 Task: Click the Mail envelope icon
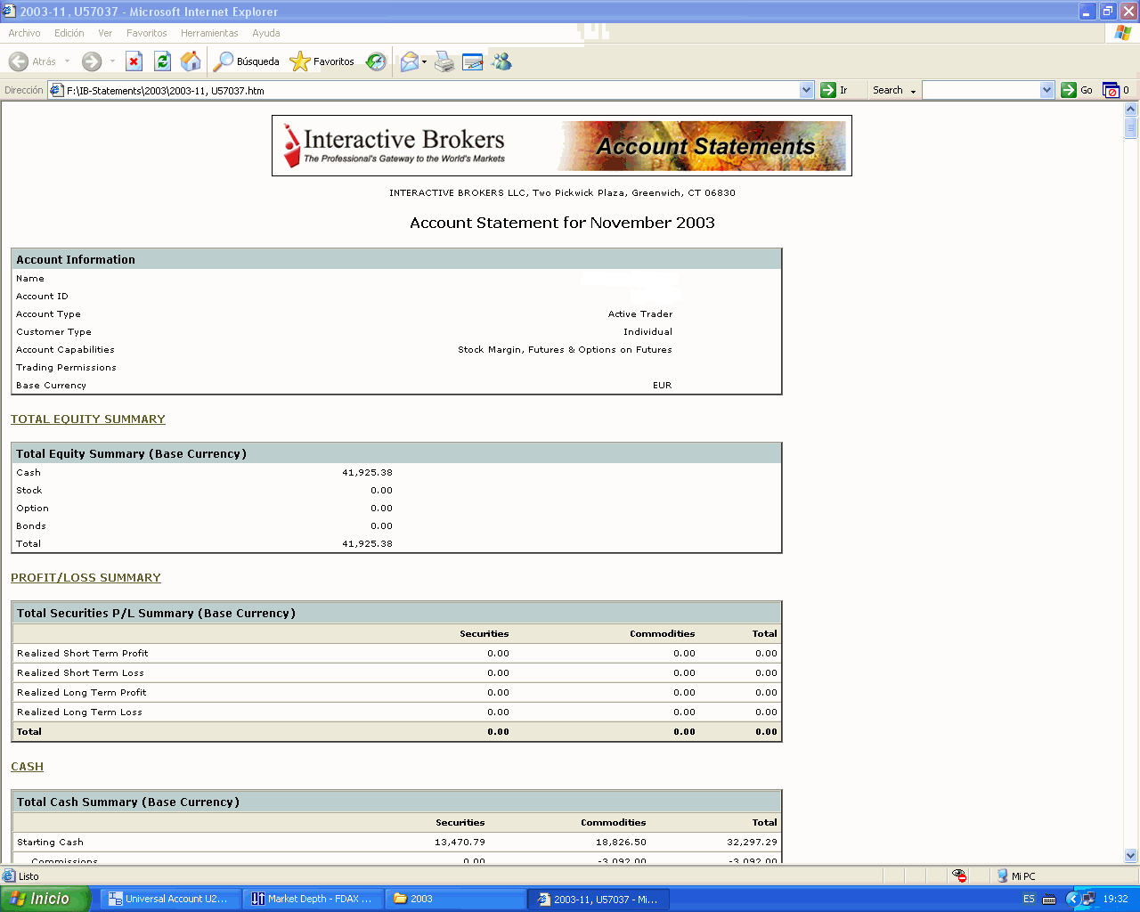click(409, 61)
